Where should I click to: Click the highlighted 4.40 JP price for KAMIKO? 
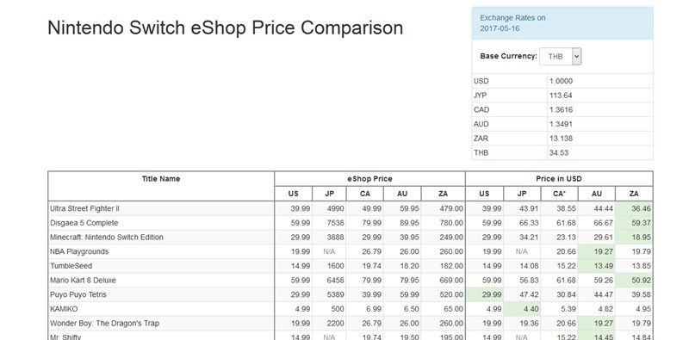pyautogui.click(x=522, y=309)
